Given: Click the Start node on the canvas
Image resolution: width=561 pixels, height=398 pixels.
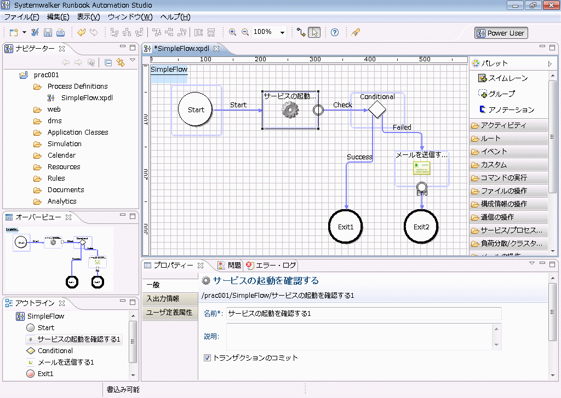Looking at the screenshot, I should coord(196,109).
